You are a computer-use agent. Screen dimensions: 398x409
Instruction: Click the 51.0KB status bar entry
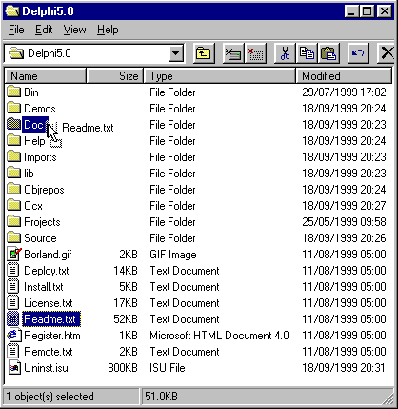coord(161,397)
